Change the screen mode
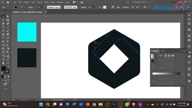This screenshot has height=108, width=192. pyautogui.click(x=5, y=84)
